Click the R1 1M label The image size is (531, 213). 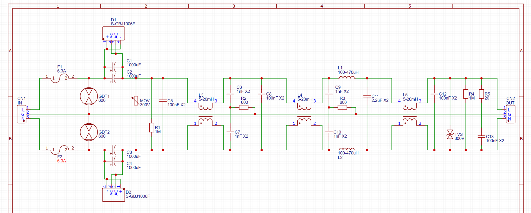coord(158,130)
